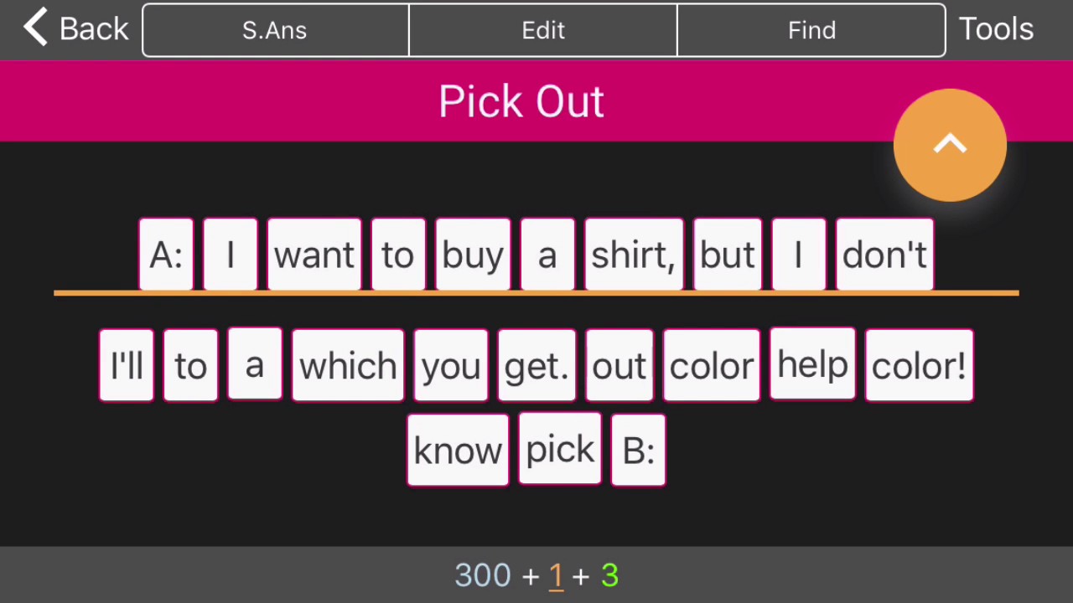Switch to the Edit tab
Image resolution: width=1073 pixels, height=603 pixels.
(543, 30)
